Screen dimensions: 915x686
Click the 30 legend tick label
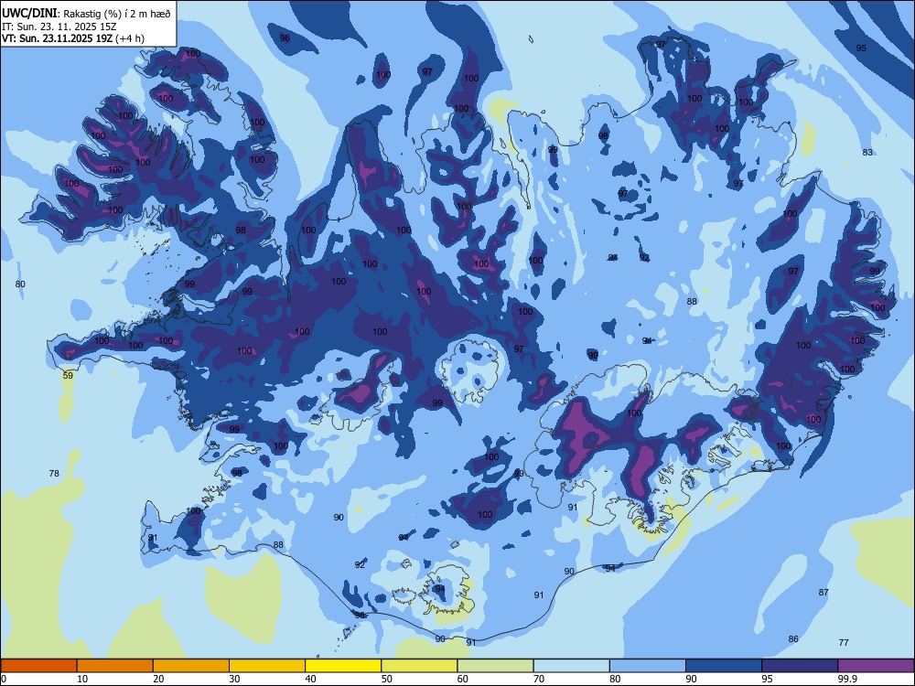tap(234, 679)
